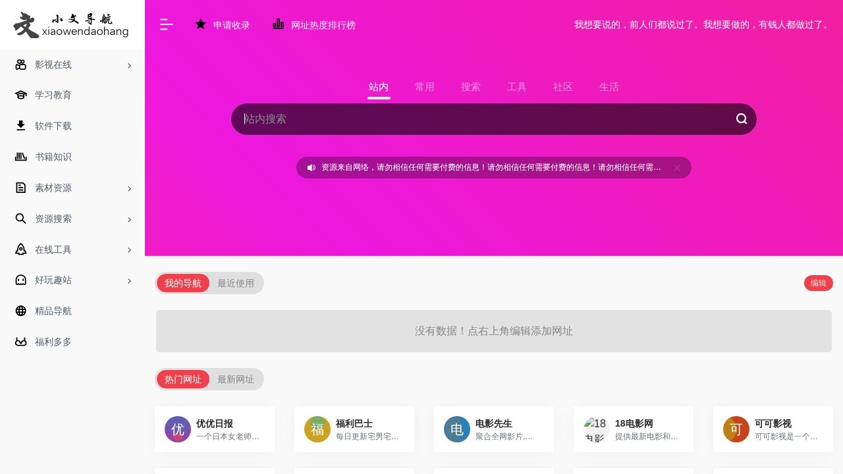Click the 影视在线 film icon in sidebar
Image resolution: width=843 pixels, height=474 pixels.
tap(20, 65)
